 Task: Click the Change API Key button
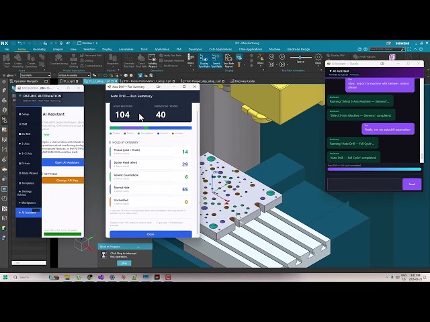point(63,180)
